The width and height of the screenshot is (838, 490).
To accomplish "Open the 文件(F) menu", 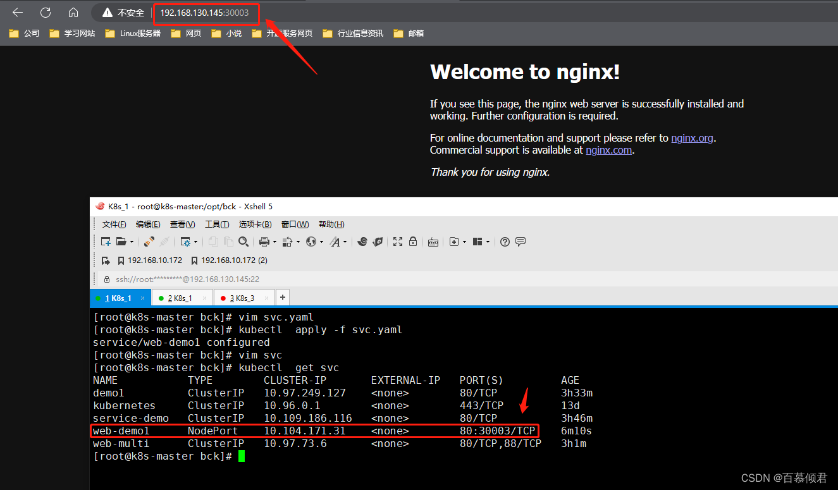I will point(114,224).
